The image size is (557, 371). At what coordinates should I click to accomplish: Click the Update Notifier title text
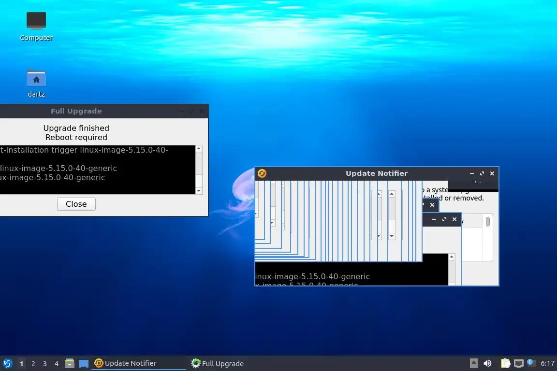pos(377,173)
